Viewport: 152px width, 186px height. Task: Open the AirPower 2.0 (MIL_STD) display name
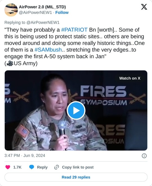[x=42, y=7]
